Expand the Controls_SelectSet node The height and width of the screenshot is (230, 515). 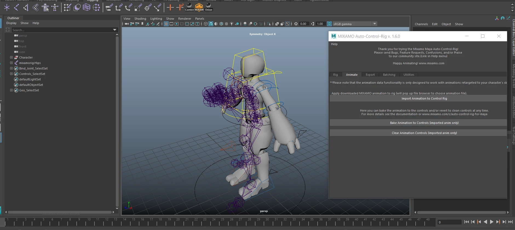(11, 74)
